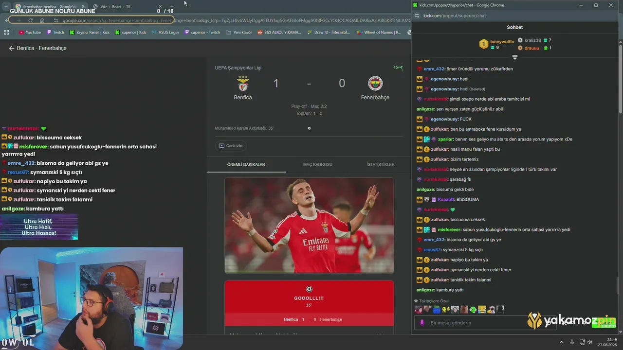Click the purple icon in chat message box
This screenshot has width=623, height=350.
422,323
